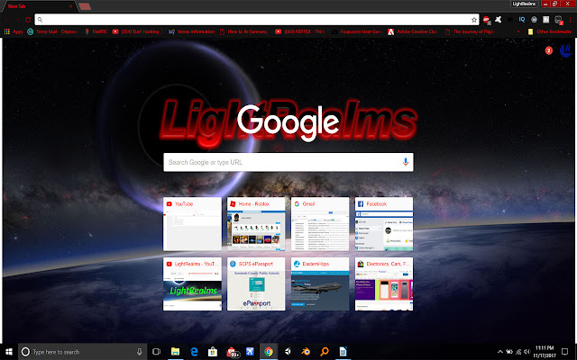577x360 pixels.
Task: Open the EasternHops tile
Action: (320, 284)
